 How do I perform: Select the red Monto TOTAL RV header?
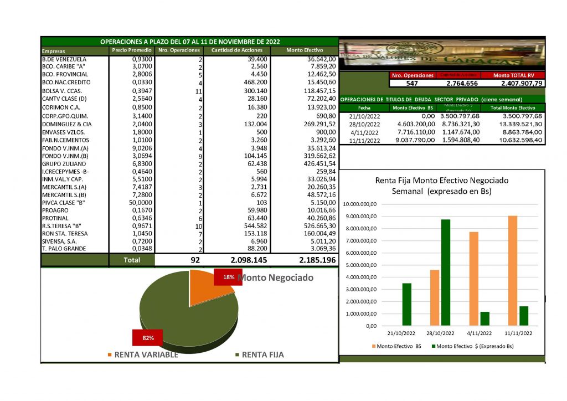(512, 75)
